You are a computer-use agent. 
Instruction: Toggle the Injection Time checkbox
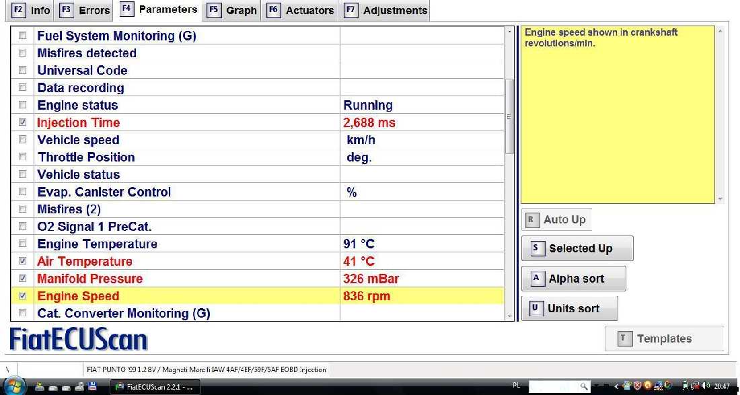coord(22,122)
